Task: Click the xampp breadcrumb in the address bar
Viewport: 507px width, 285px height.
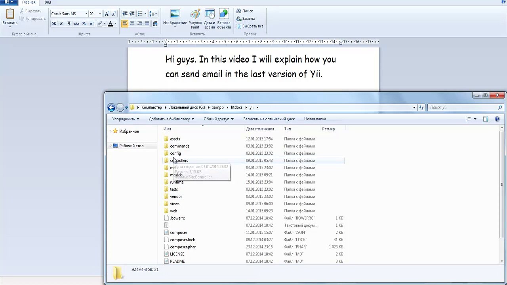Action: tap(217, 107)
